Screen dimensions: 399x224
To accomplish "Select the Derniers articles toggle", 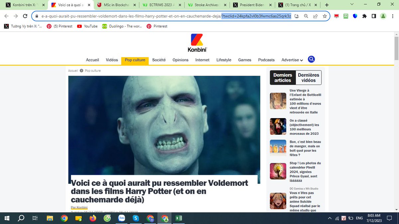I will pyautogui.click(x=283, y=78).
